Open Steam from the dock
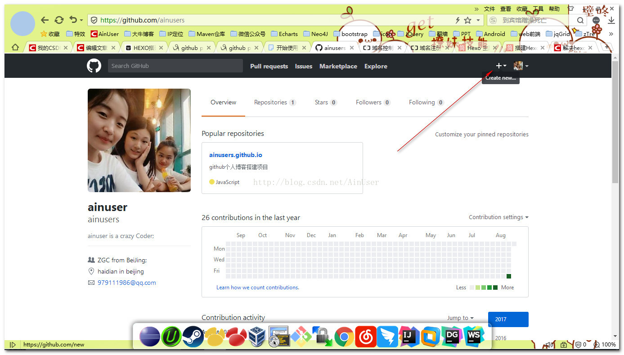624x355 pixels. point(193,337)
